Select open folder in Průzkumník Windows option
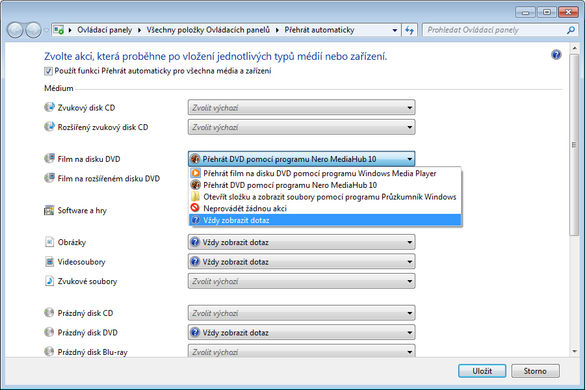The height and width of the screenshot is (390, 585). [329, 197]
